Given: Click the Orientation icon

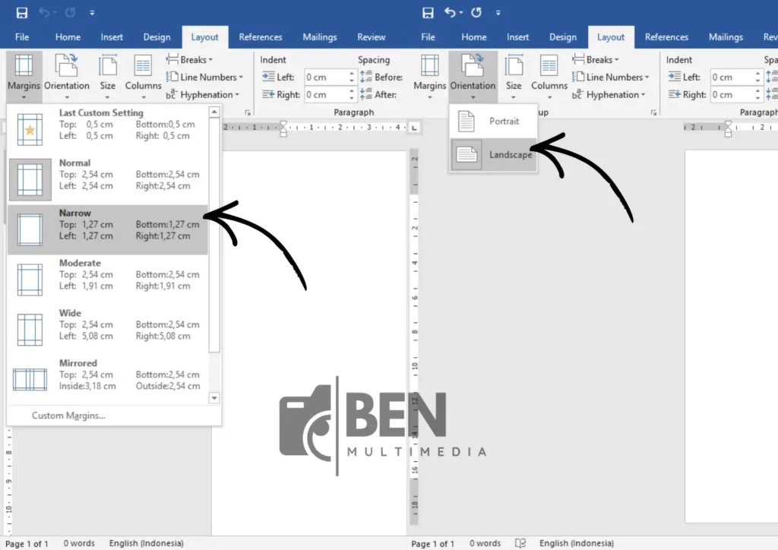Looking at the screenshot, I should 67,76.
